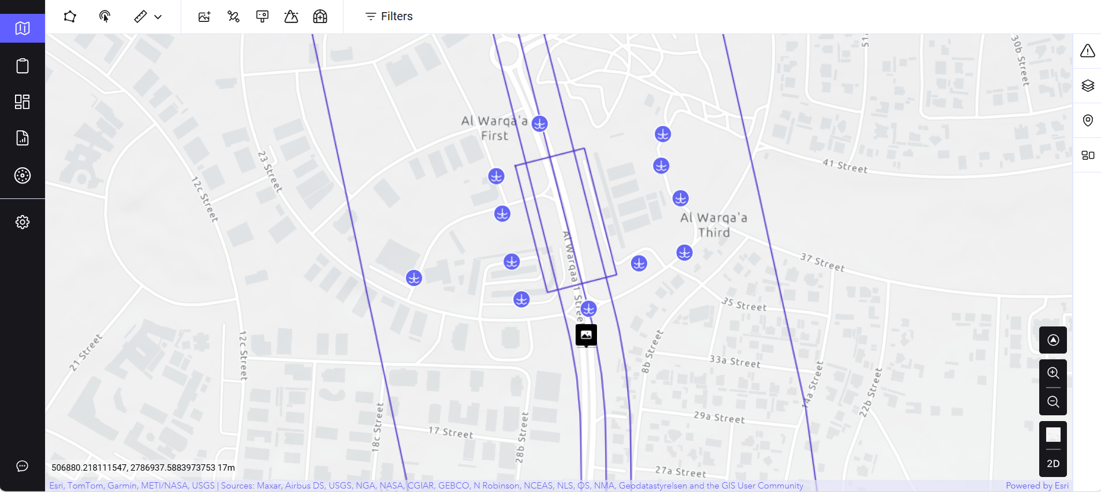Open the dashboard widgets page

[23, 102]
